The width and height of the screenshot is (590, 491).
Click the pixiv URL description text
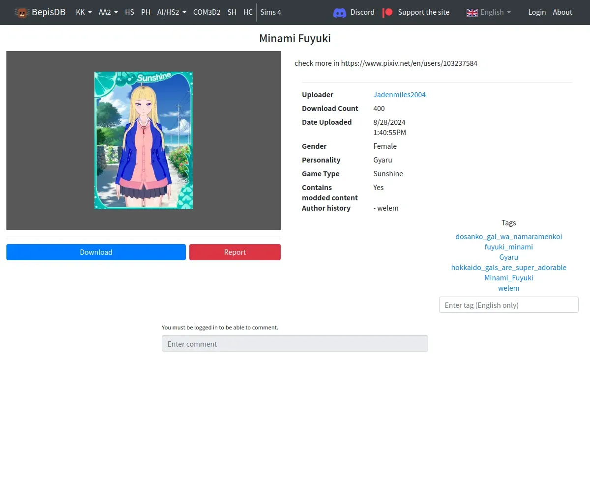pyautogui.click(x=386, y=63)
